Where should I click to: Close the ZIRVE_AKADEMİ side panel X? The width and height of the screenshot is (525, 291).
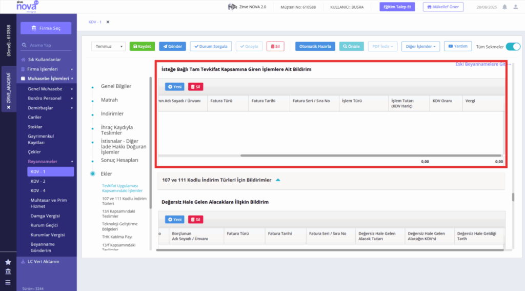[9, 107]
